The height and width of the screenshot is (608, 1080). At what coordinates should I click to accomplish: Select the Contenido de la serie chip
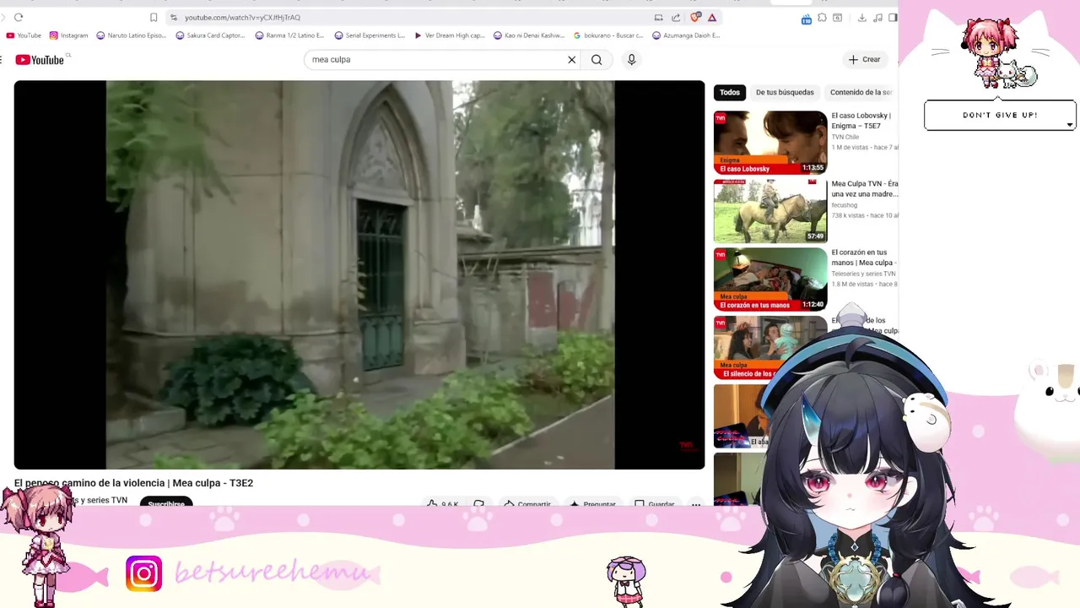click(x=861, y=93)
